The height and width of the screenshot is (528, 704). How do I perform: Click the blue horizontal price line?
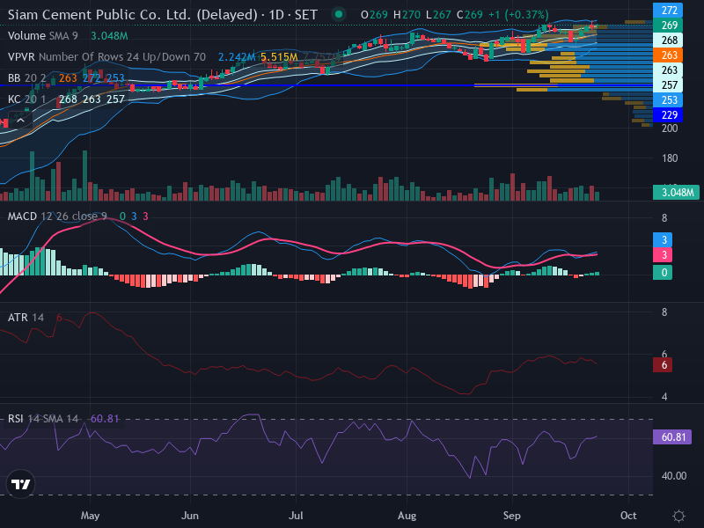point(326,84)
